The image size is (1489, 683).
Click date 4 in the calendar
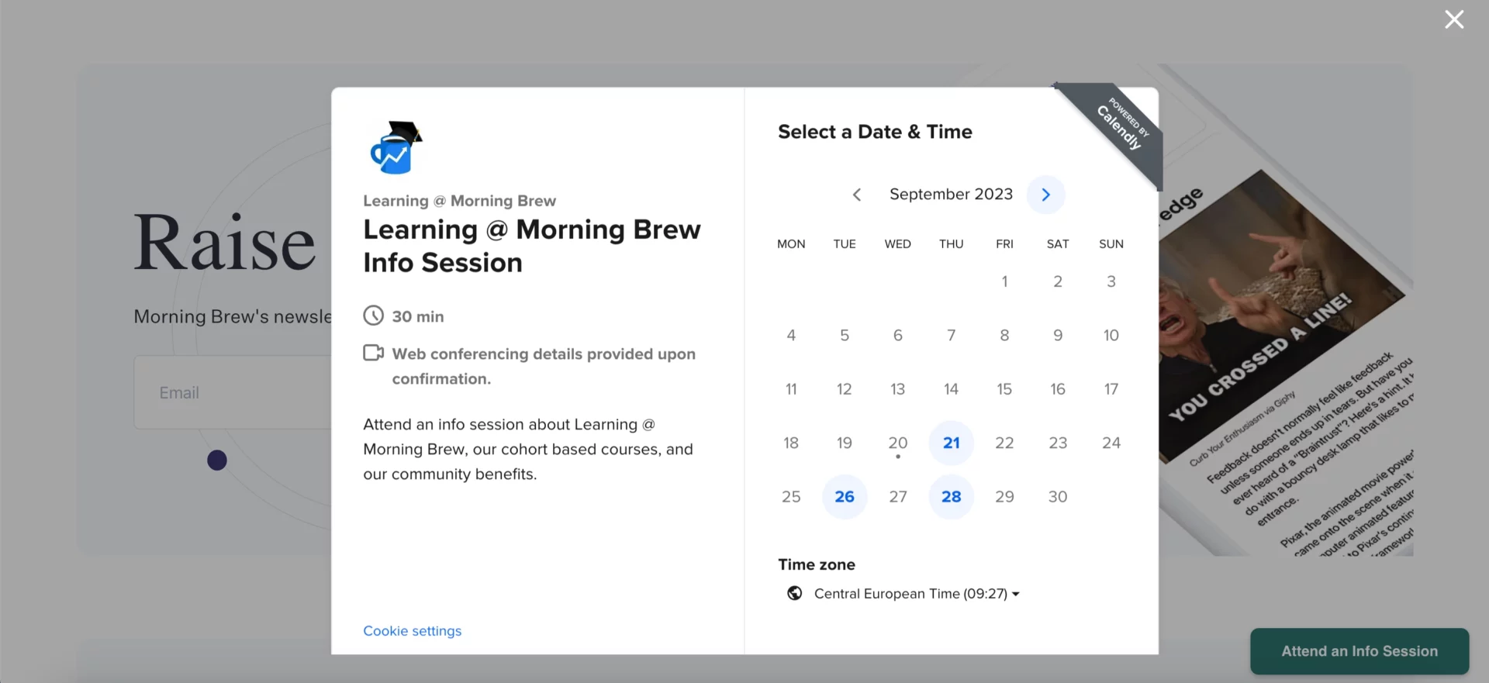[791, 335]
